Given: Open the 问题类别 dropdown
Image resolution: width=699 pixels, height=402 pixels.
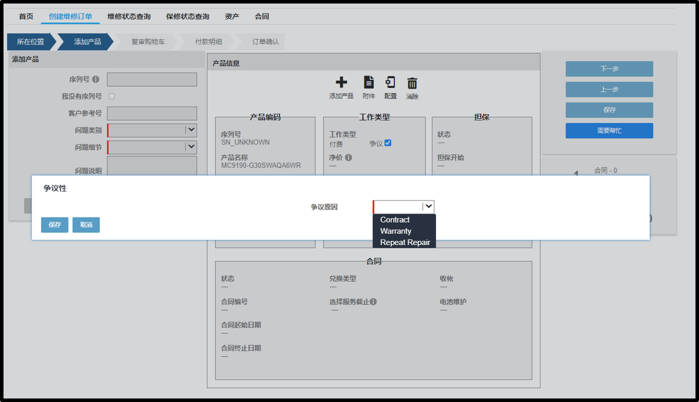Looking at the screenshot, I should click(152, 130).
